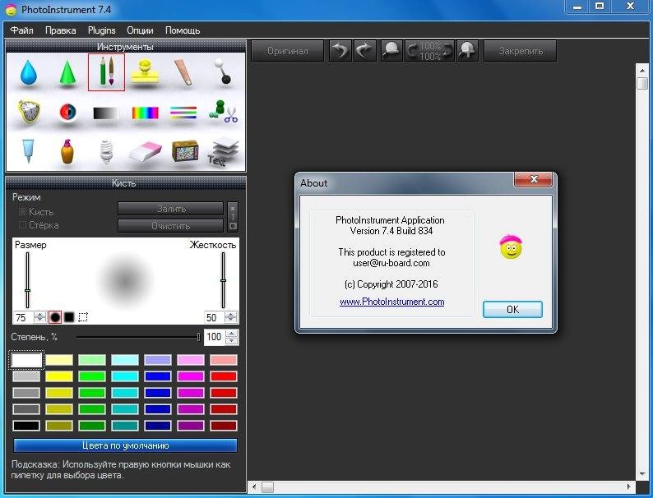Select the white and black ball pin tool
Image resolution: width=653 pixels, height=498 pixels.
point(222,71)
